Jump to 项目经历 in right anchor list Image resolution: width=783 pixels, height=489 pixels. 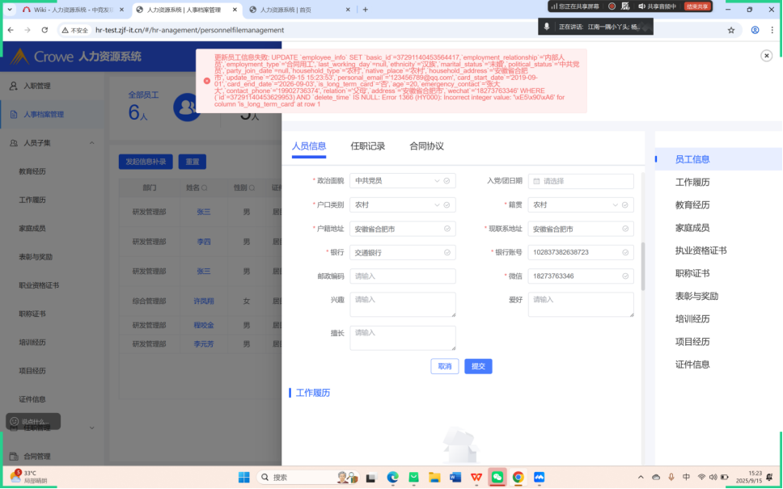[x=692, y=342]
